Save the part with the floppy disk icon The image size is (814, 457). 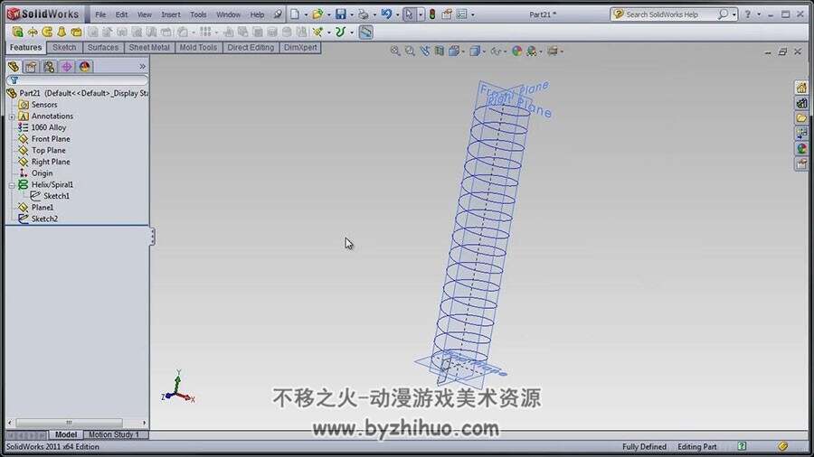pos(341,14)
